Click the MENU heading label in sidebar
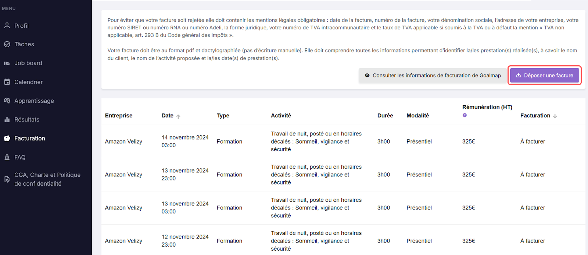The height and width of the screenshot is (255, 588). (x=9, y=8)
